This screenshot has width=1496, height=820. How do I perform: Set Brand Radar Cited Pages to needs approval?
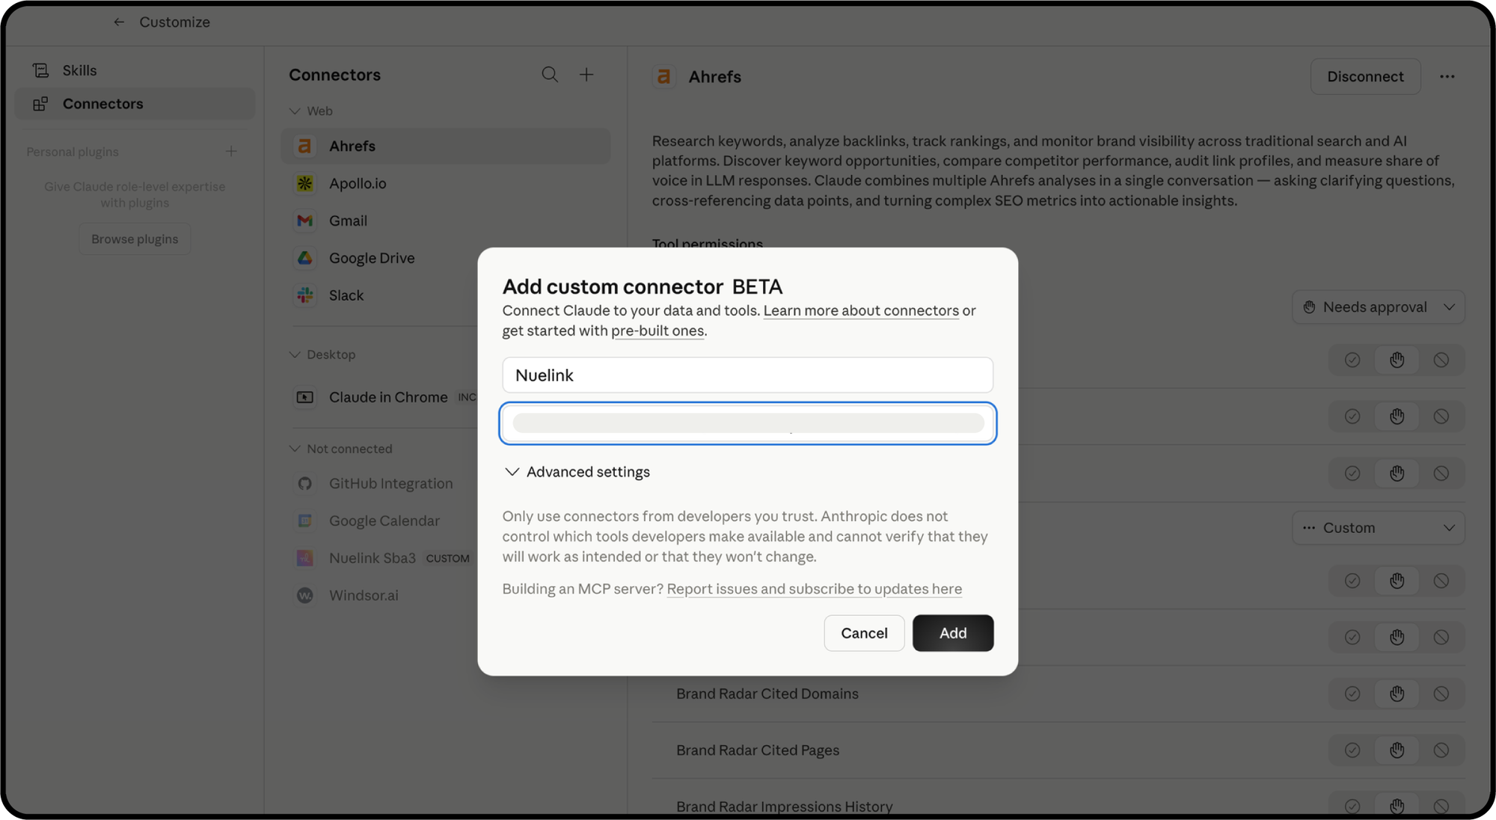(1397, 750)
